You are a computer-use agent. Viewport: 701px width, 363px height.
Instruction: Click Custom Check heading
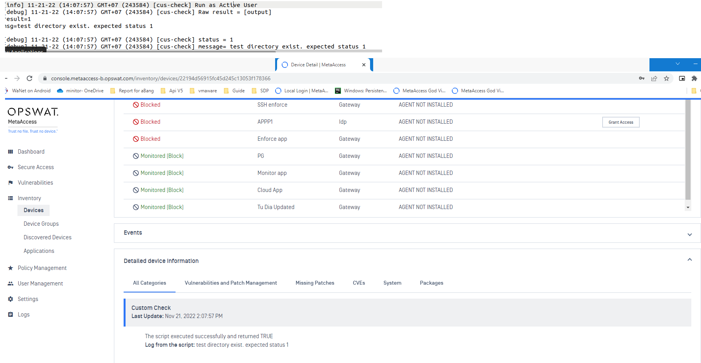[x=151, y=308]
